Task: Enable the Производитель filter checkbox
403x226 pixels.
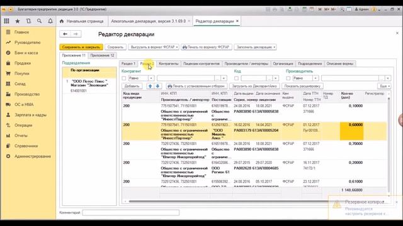Action: 288,78
